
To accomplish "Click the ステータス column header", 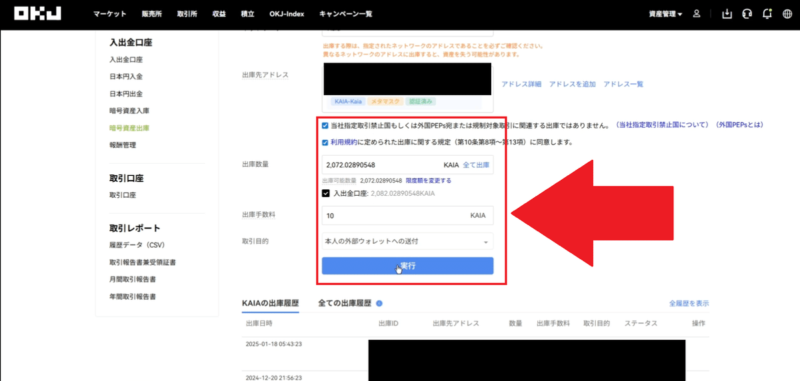I will [x=641, y=323].
